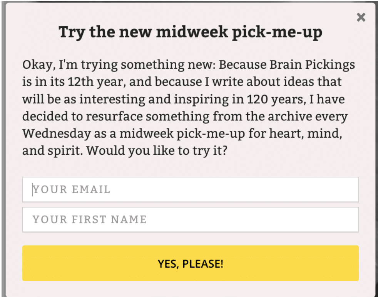Close the midweek pick-me-up popup
Screen dimensions: 378x297
[361, 17]
